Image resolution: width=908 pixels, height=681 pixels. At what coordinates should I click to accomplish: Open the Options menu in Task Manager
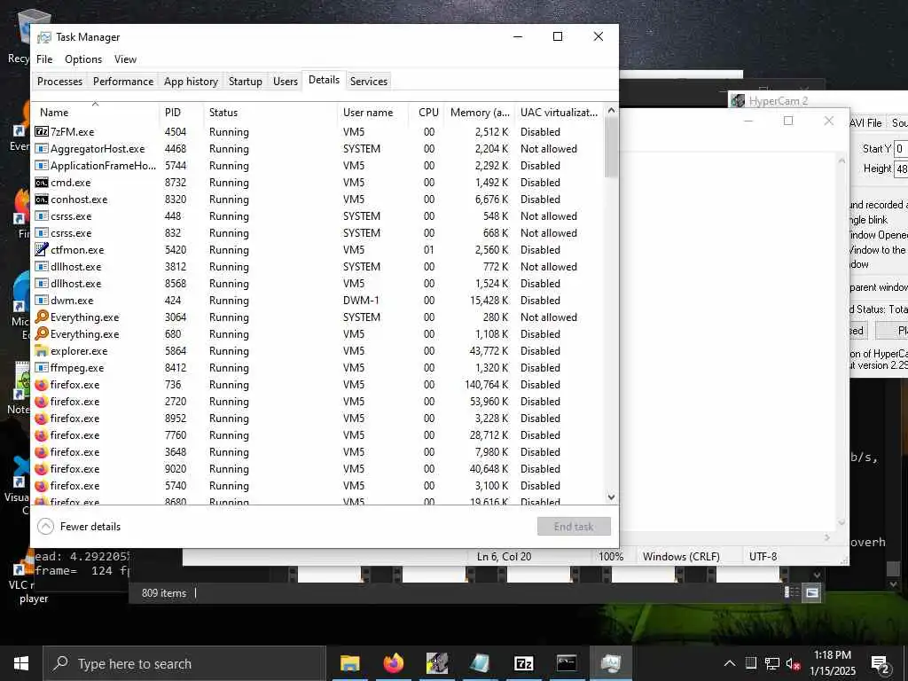click(83, 59)
